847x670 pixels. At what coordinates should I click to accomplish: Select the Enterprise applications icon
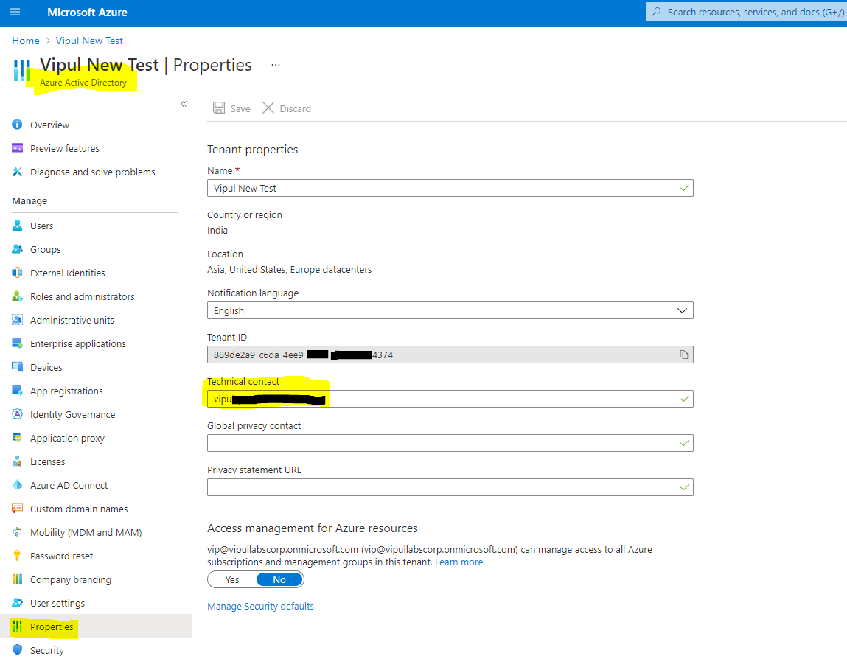18,343
